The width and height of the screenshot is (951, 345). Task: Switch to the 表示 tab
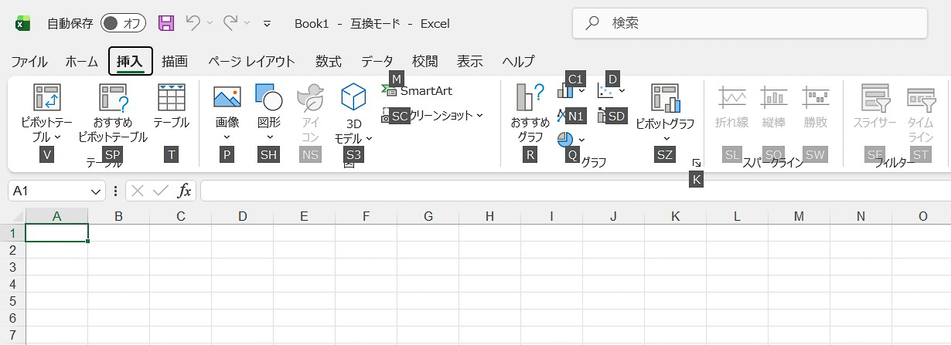(x=470, y=62)
